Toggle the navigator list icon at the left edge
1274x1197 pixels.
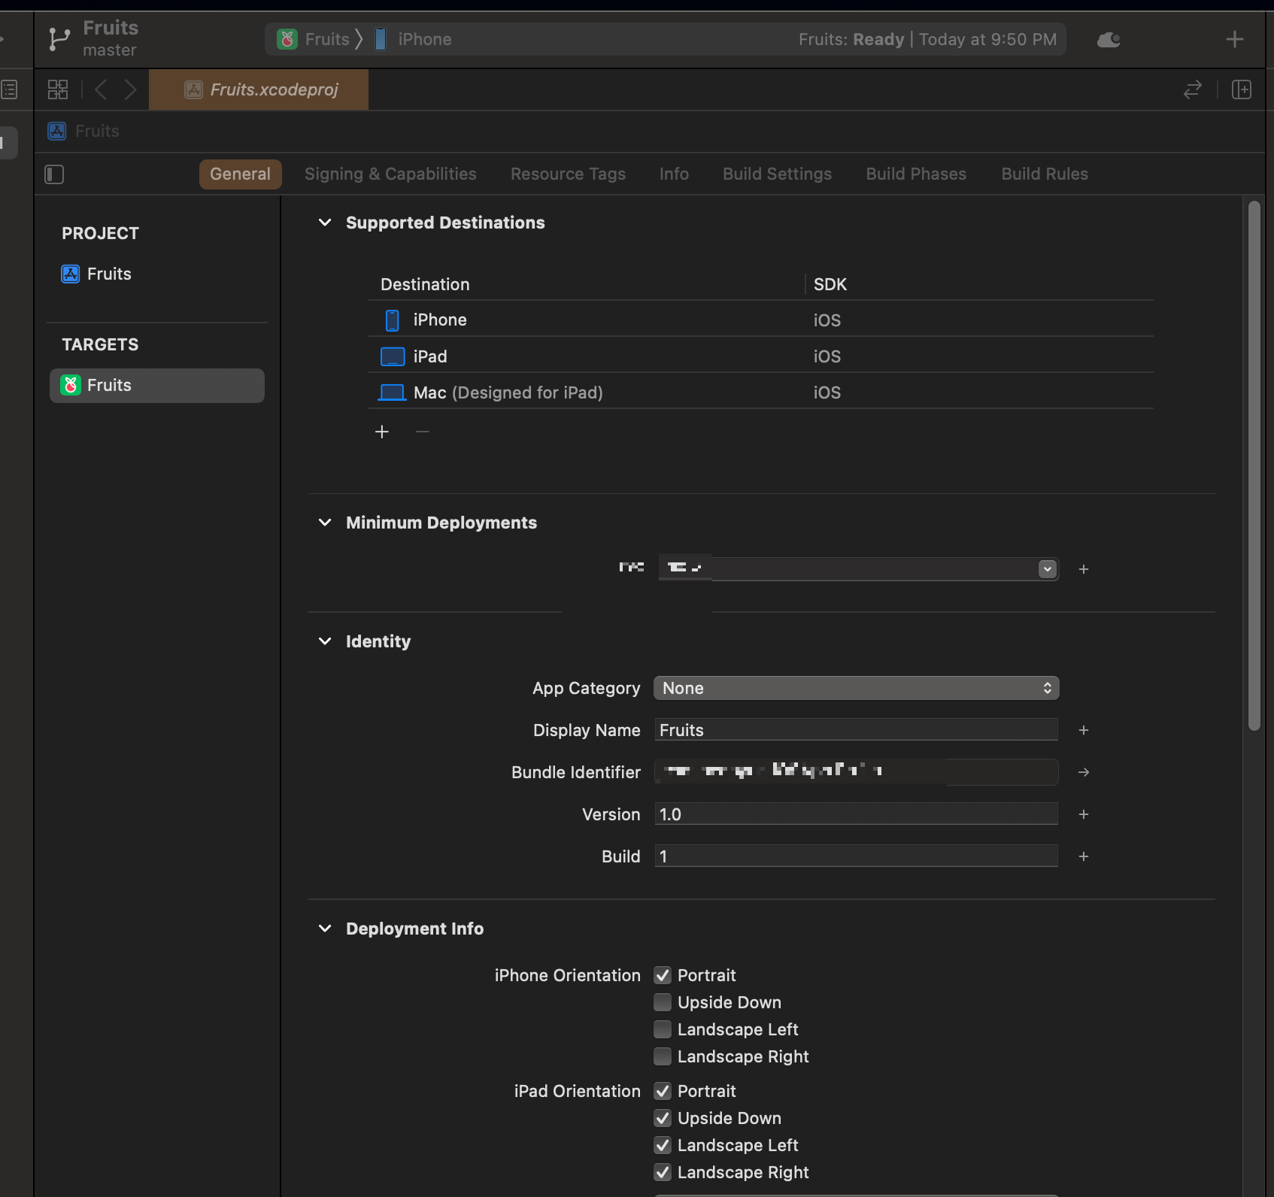click(x=10, y=90)
